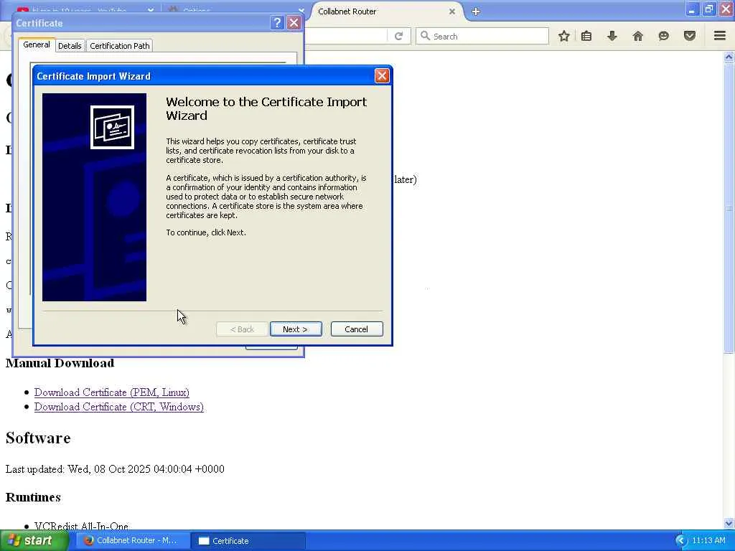Screen dimensions: 735x551
Task: Bookmark this page with the star icon
Action: pyautogui.click(x=564, y=36)
